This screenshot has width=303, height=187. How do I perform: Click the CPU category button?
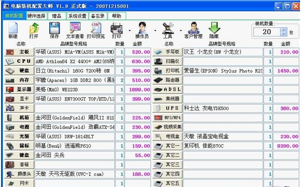click(x=19, y=61)
